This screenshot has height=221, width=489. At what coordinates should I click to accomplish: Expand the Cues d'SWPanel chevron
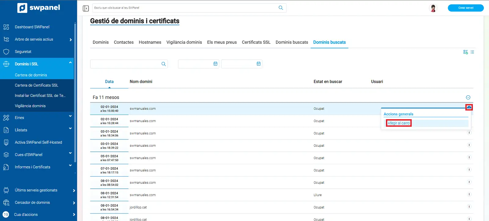tap(70, 153)
